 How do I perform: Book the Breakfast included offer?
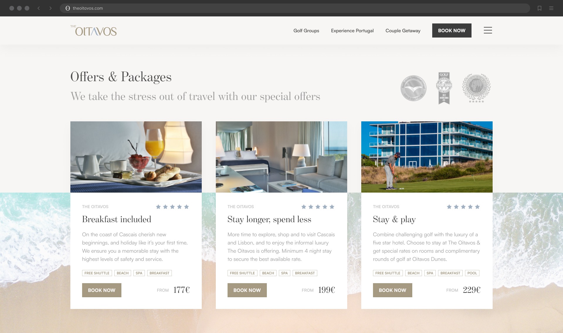pyautogui.click(x=102, y=290)
